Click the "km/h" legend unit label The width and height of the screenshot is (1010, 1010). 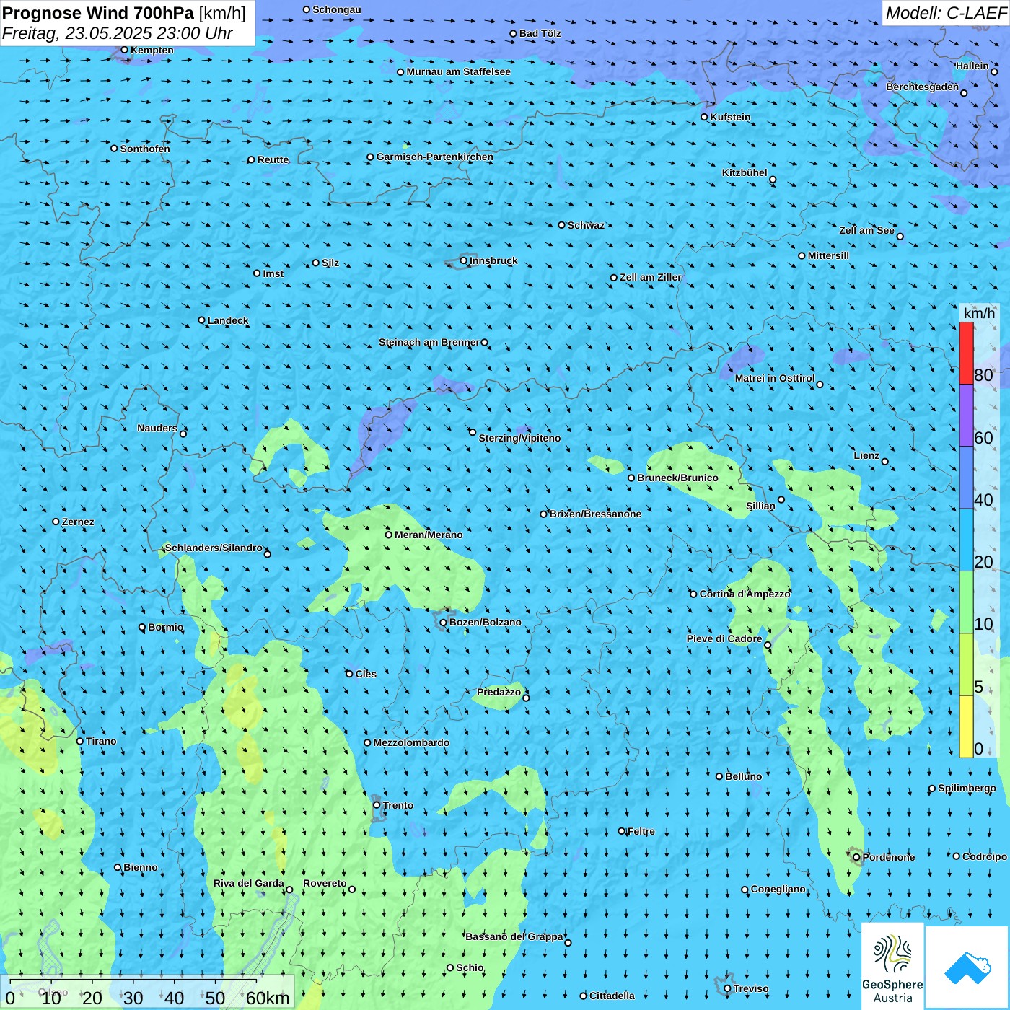pyautogui.click(x=980, y=313)
